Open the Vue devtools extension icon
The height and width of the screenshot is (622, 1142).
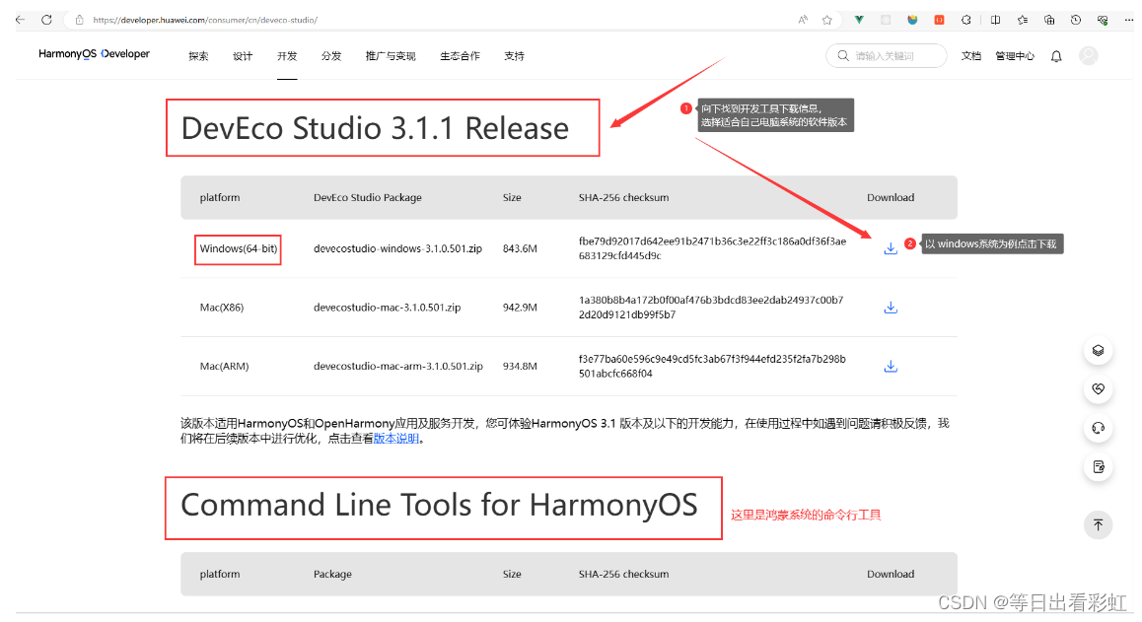coord(859,20)
